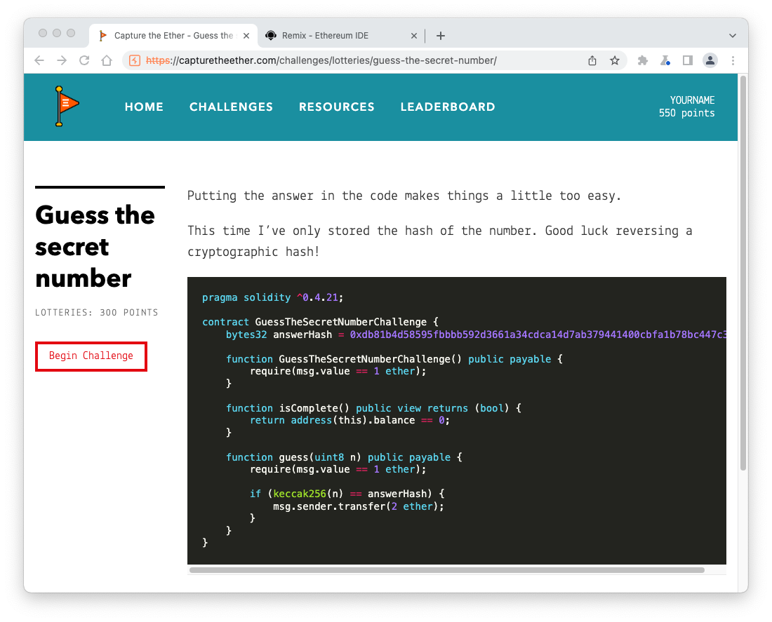
Task: Reload the current page
Action: [84, 60]
